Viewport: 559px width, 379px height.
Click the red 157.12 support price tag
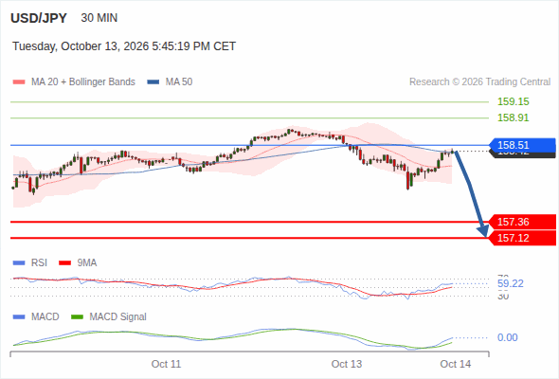(522, 238)
